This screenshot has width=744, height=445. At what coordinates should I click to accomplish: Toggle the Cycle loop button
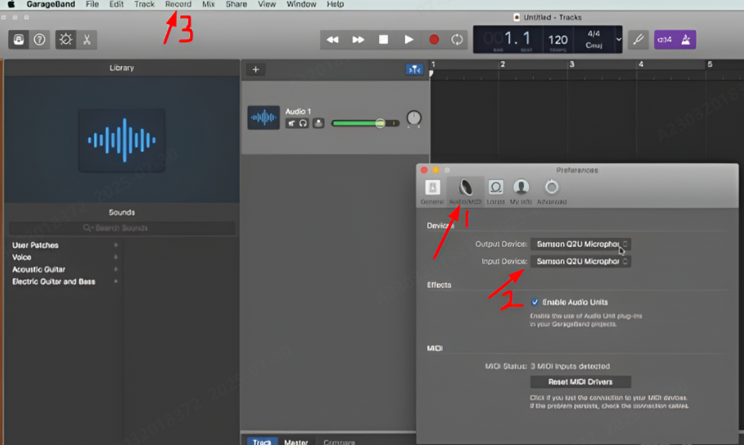click(x=457, y=40)
